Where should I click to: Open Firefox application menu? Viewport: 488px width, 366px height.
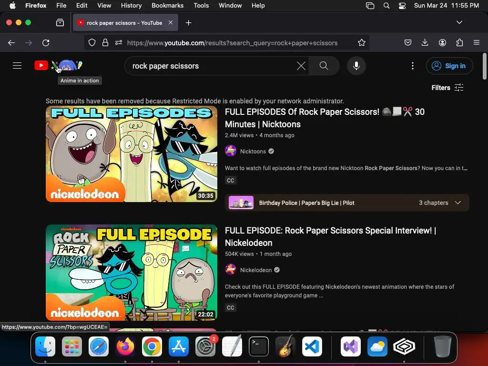[x=477, y=42]
